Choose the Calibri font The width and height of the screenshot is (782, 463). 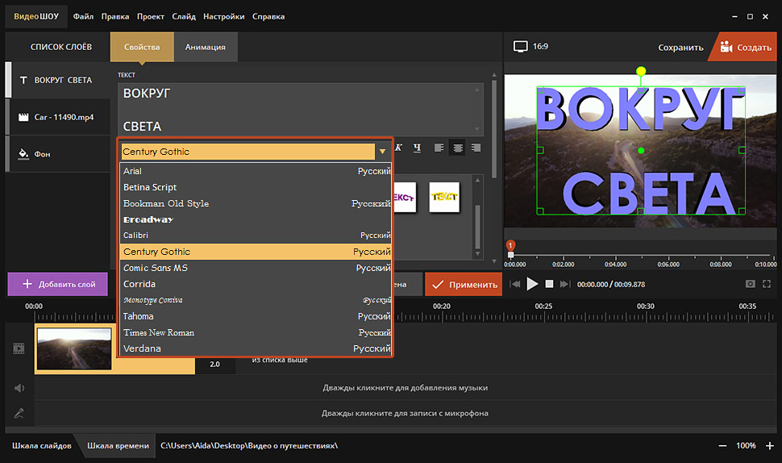(256, 236)
